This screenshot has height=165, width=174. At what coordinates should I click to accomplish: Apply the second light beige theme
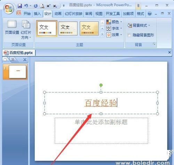[x=68, y=28]
